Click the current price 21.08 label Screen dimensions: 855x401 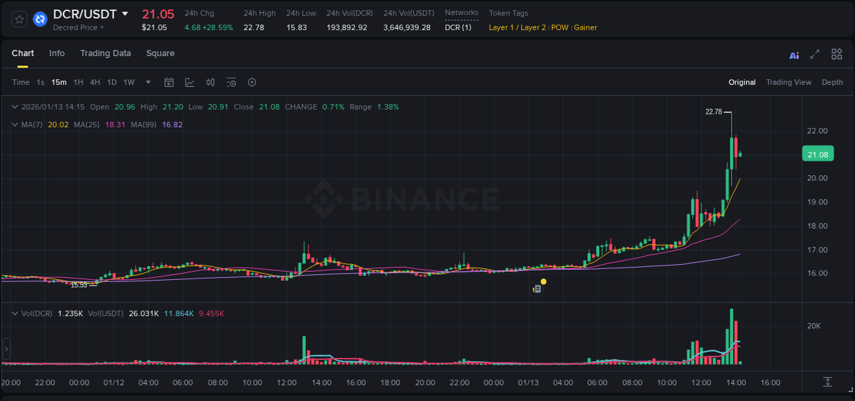coord(817,154)
